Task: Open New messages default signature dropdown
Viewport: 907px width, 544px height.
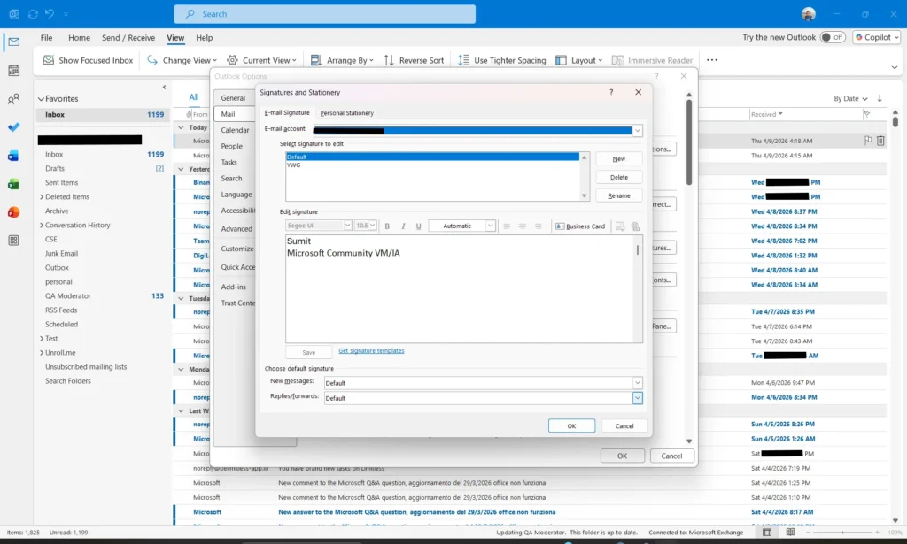Action: [x=638, y=383]
